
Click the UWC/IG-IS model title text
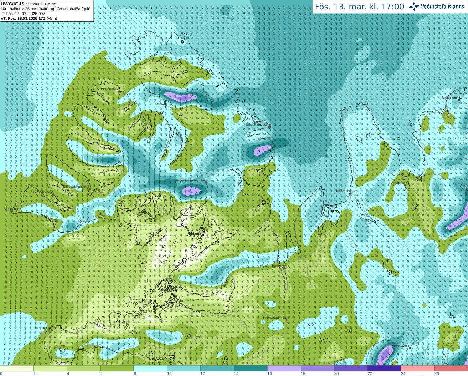tap(12, 4)
